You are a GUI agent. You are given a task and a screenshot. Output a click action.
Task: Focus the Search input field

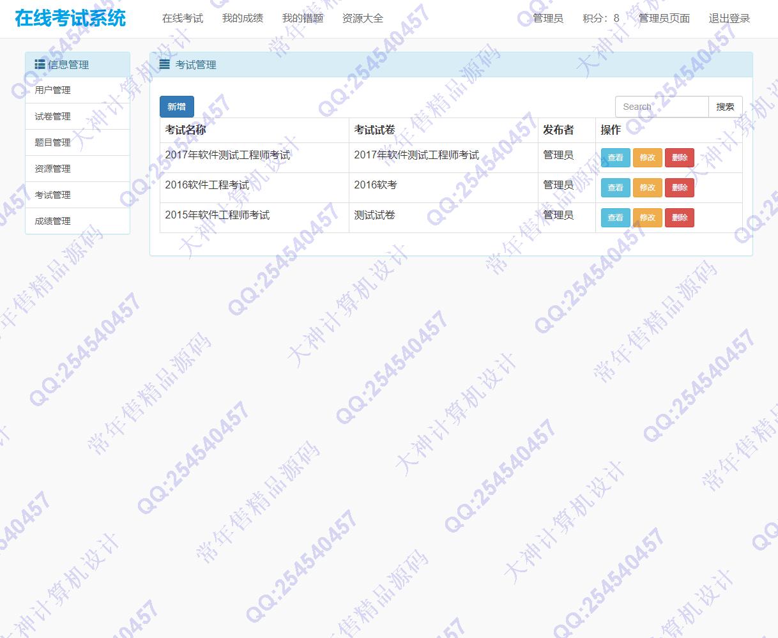tap(661, 107)
